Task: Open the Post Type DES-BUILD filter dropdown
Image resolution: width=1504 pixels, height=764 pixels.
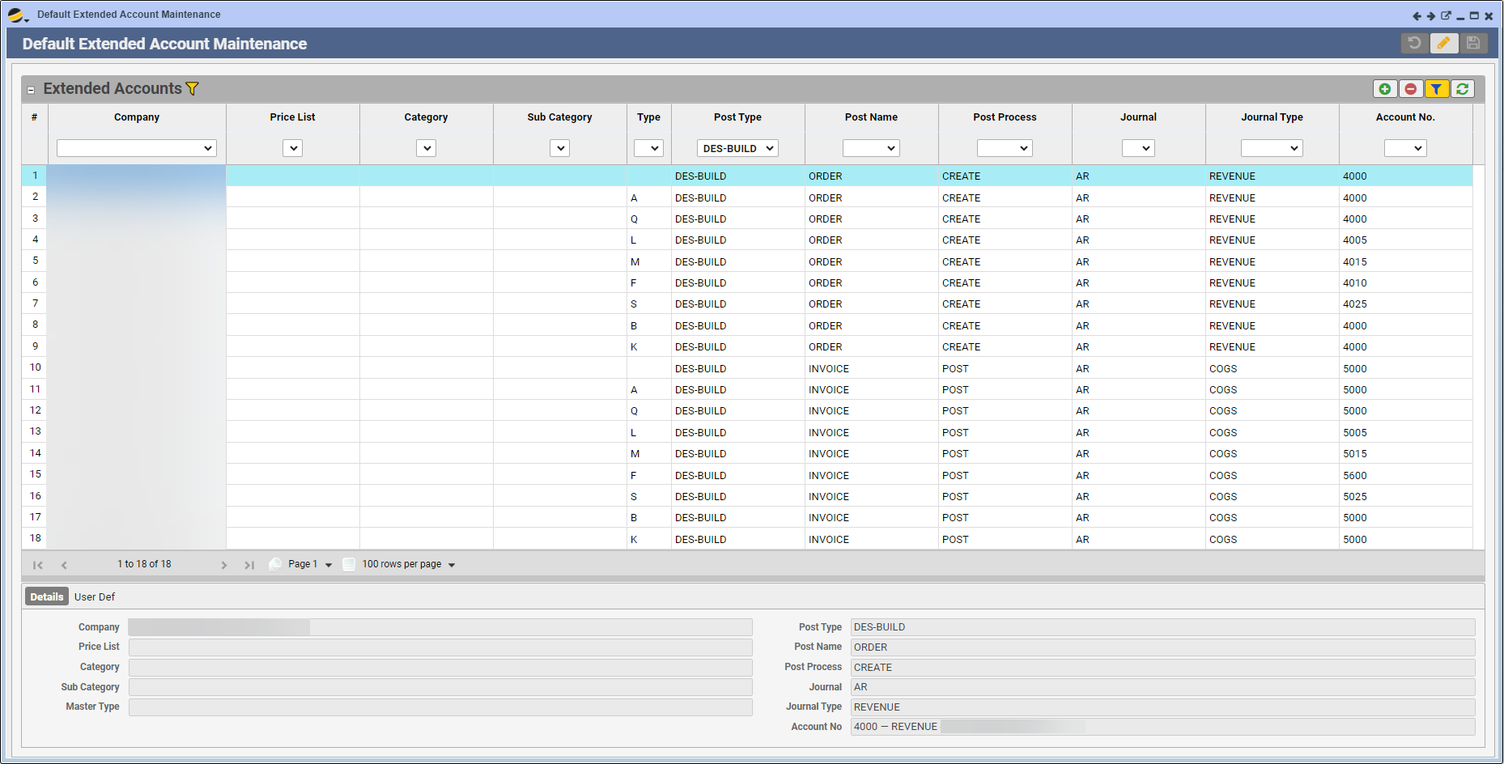Action: click(x=738, y=148)
